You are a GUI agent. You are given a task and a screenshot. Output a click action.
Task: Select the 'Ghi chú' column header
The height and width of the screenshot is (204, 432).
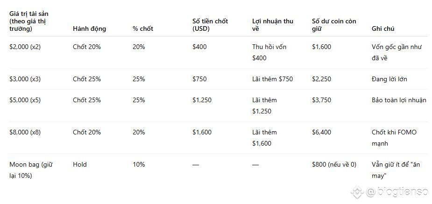click(x=383, y=28)
